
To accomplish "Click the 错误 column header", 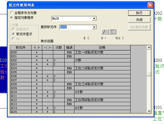I will pyautogui.click(x=69, y=48).
